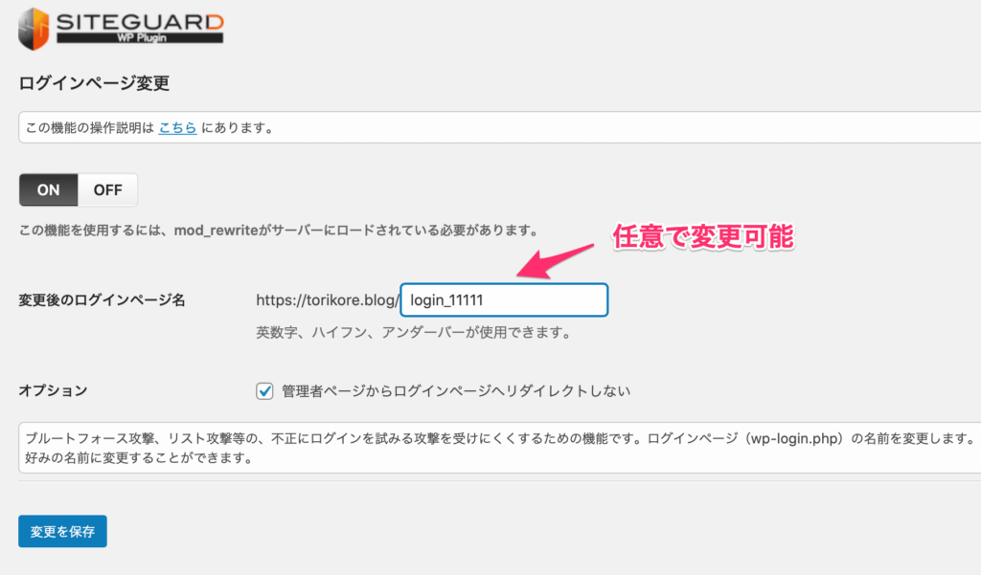This screenshot has height=575, width=981.
Task: Click the SITEGUARD wordmark text in header
Action: click(x=139, y=18)
